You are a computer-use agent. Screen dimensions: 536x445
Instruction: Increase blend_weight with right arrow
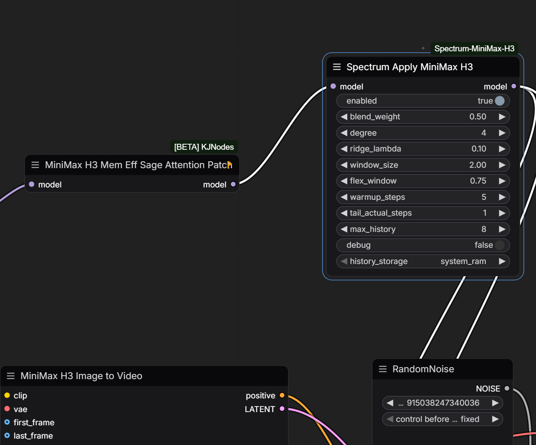[502, 117]
